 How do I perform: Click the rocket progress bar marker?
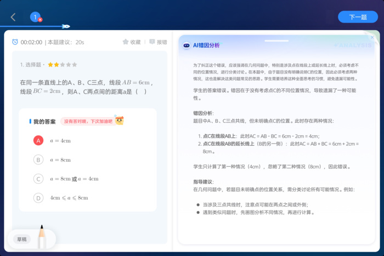coord(65,26)
